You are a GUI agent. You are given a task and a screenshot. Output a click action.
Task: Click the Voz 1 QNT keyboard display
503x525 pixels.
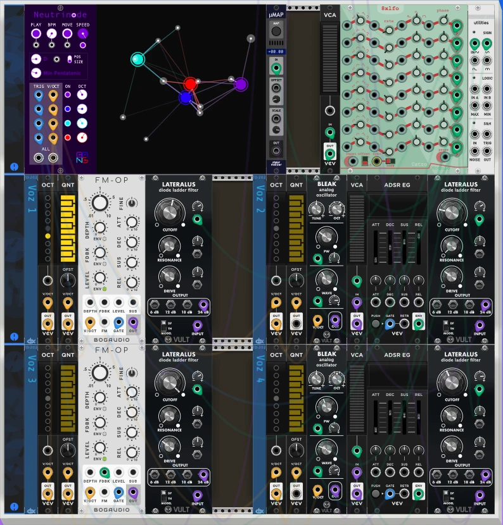coord(68,229)
